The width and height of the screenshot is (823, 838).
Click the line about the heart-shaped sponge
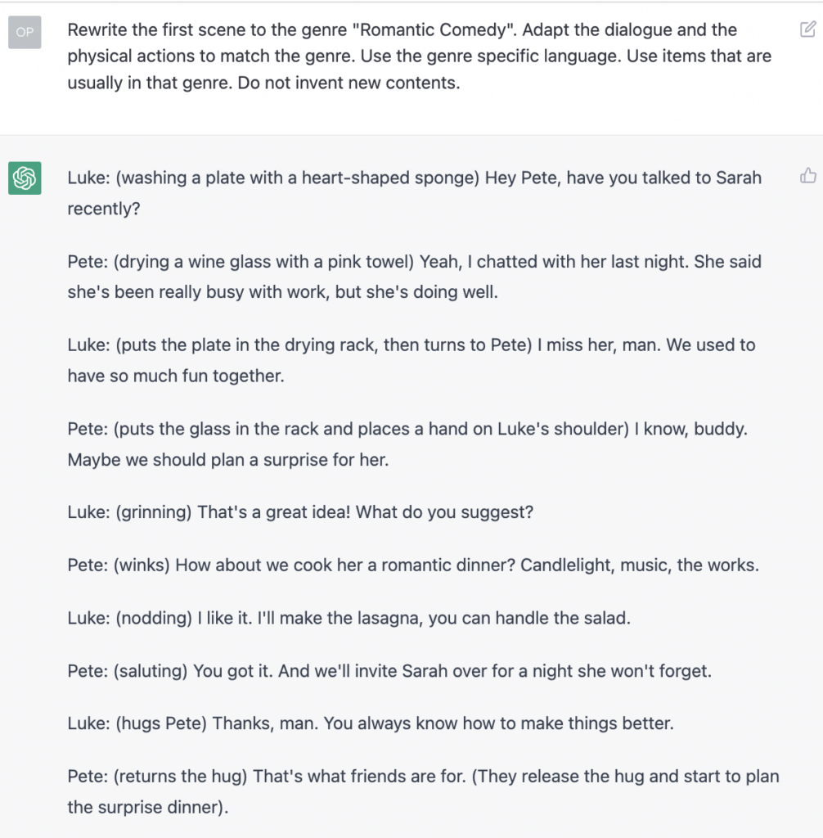pyautogui.click(x=415, y=193)
